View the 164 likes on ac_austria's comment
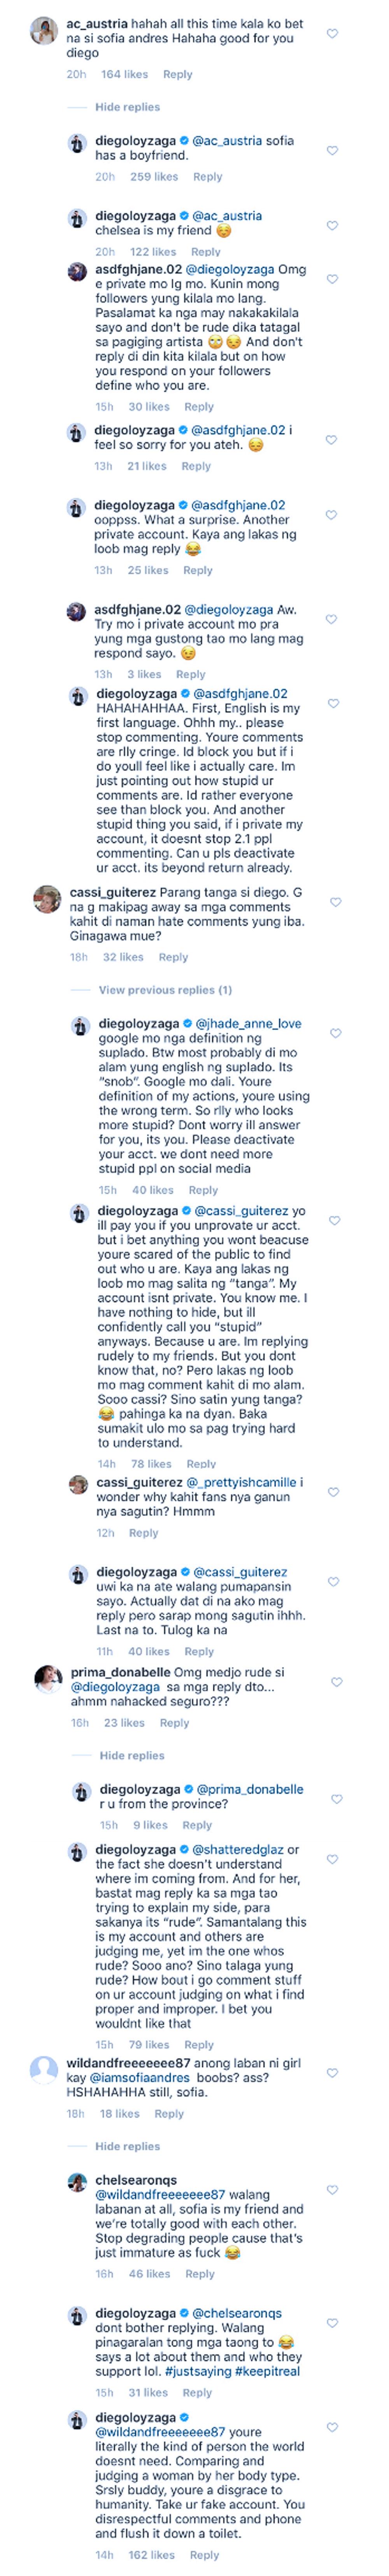 tap(124, 74)
